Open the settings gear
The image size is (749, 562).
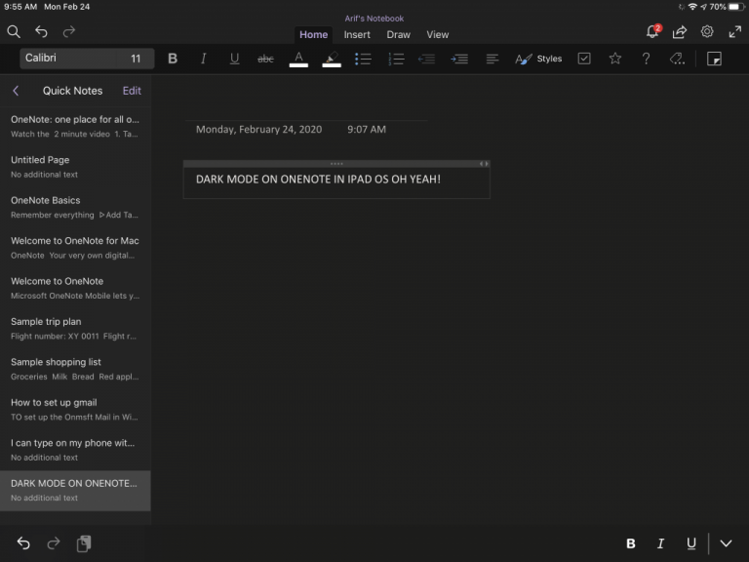point(707,31)
